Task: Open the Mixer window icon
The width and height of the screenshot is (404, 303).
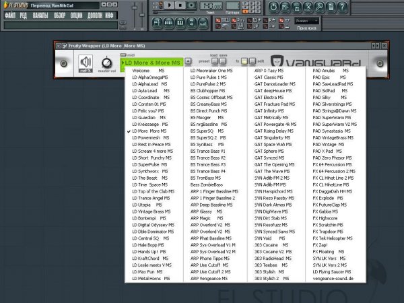Action: click(203, 23)
